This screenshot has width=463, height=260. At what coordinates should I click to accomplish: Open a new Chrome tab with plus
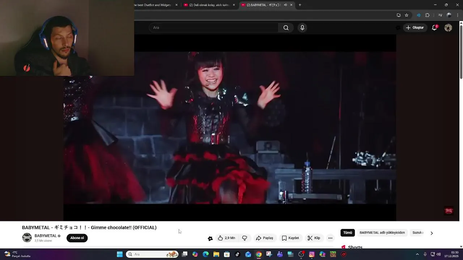tap(300, 5)
